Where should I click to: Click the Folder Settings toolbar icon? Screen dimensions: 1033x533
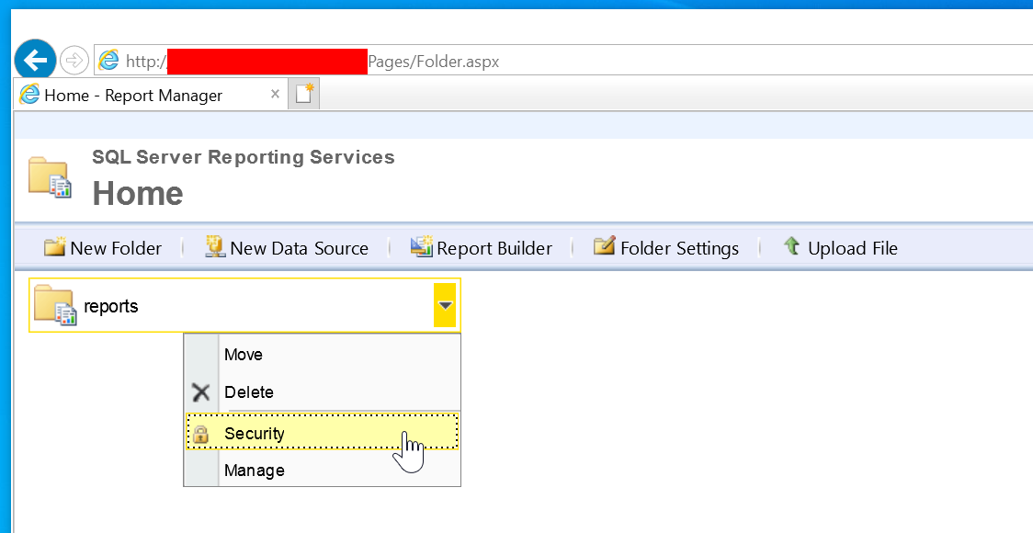[604, 246]
